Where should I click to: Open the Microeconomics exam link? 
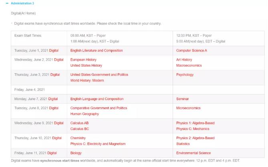point(188,108)
